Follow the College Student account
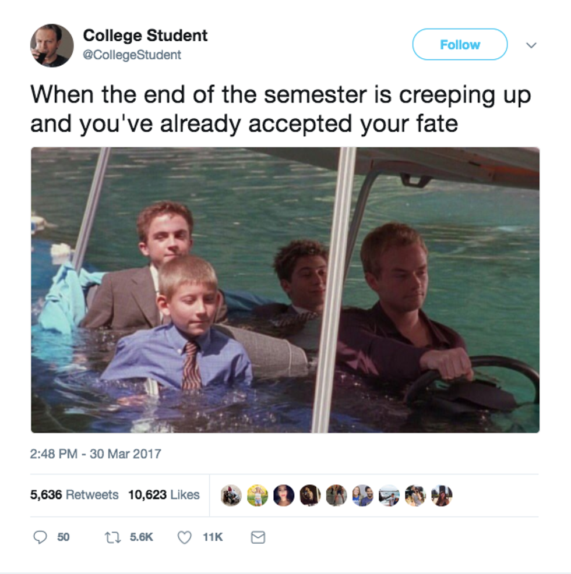 click(460, 44)
